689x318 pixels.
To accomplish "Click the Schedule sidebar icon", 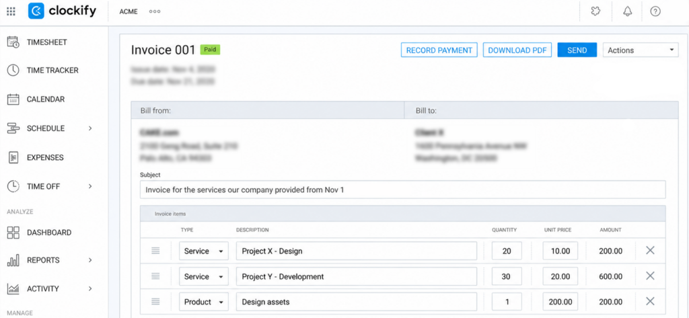I will tap(13, 128).
